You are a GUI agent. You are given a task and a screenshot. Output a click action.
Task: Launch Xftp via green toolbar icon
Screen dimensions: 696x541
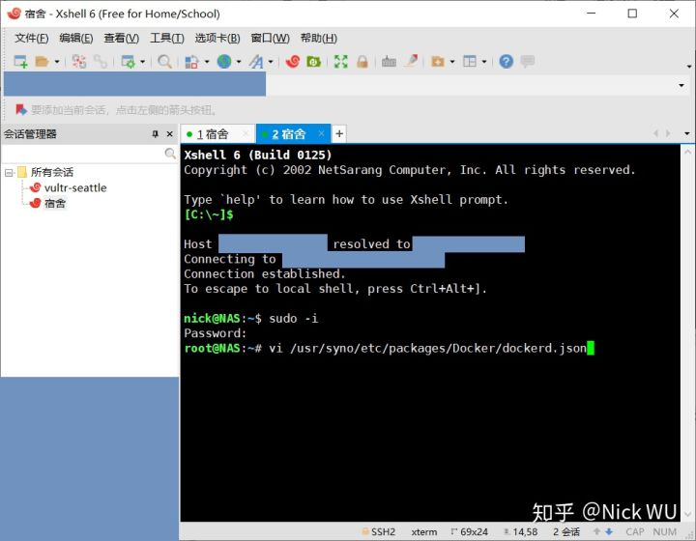pyautogui.click(x=313, y=61)
